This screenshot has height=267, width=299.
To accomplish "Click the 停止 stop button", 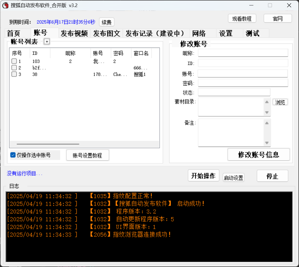I will click(272, 176).
